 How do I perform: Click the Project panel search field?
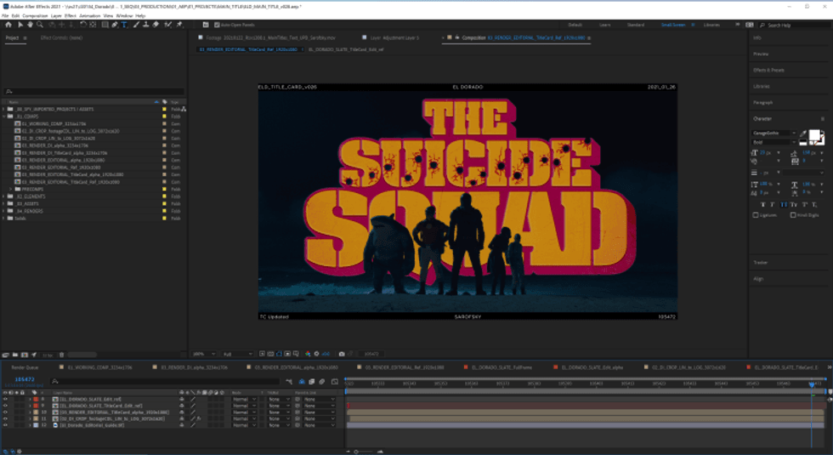[x=94, y=92]
